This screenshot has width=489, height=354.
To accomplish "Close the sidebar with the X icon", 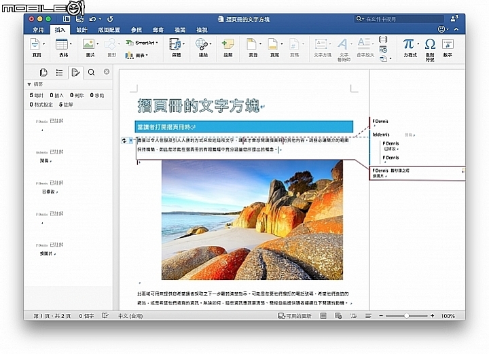I will click(x=107, y=72).
